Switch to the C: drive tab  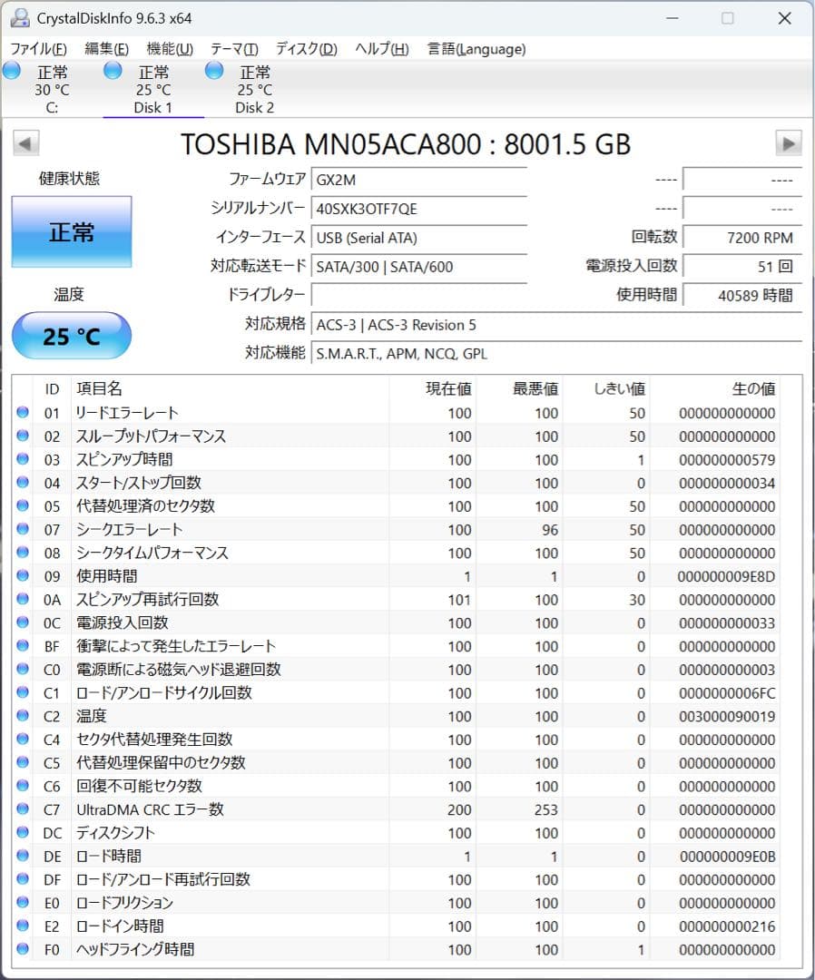coord(52,89)
